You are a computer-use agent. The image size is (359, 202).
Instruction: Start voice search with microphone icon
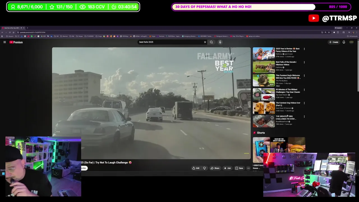220,42
